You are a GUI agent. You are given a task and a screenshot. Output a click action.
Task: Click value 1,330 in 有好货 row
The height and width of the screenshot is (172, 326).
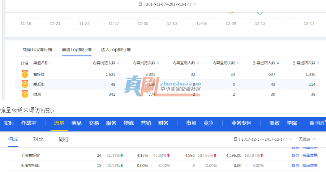tap(310, 74)
